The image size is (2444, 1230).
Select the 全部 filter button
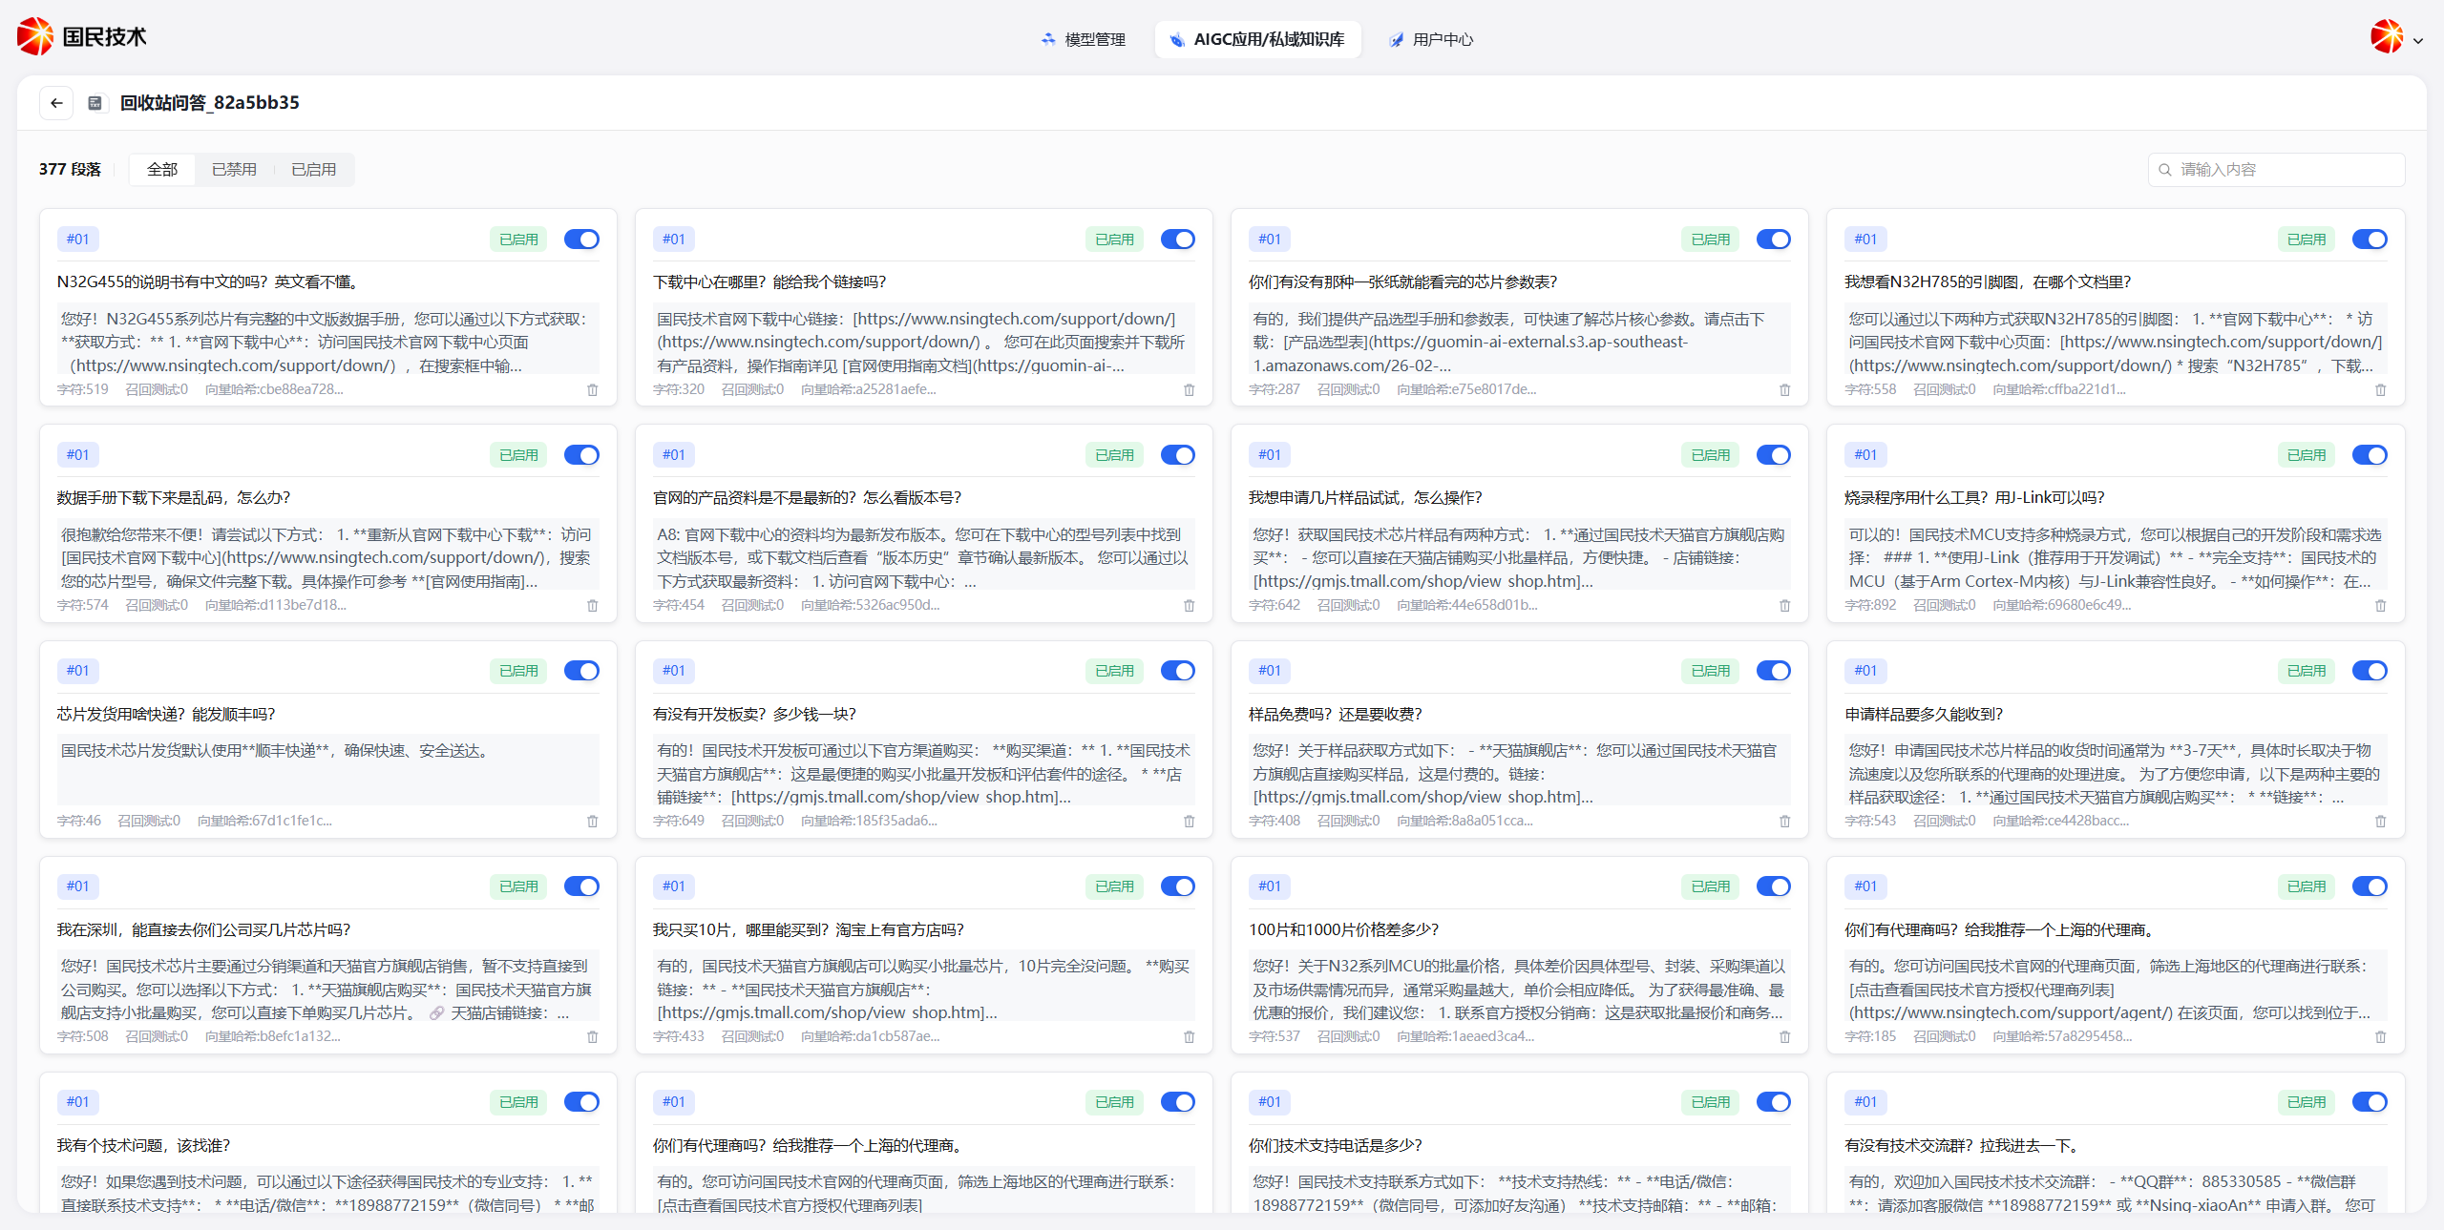161,169
